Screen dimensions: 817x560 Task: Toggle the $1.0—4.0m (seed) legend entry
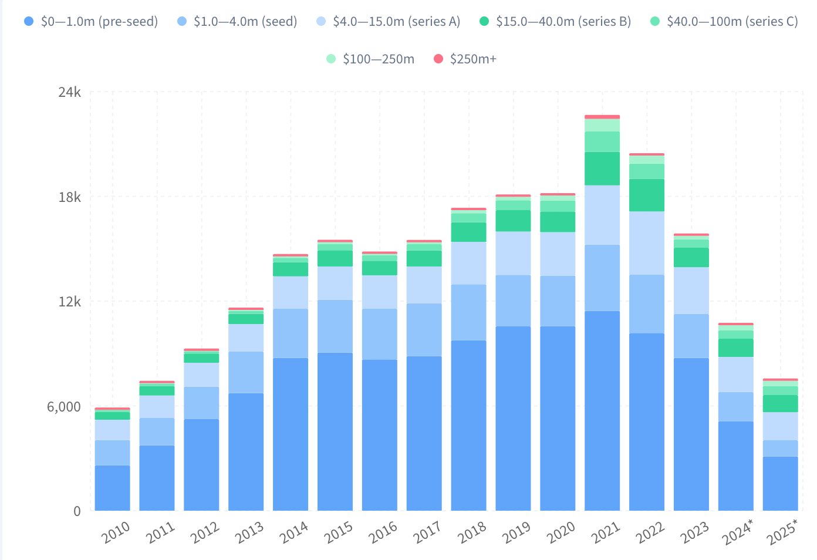tap(237, 22)
